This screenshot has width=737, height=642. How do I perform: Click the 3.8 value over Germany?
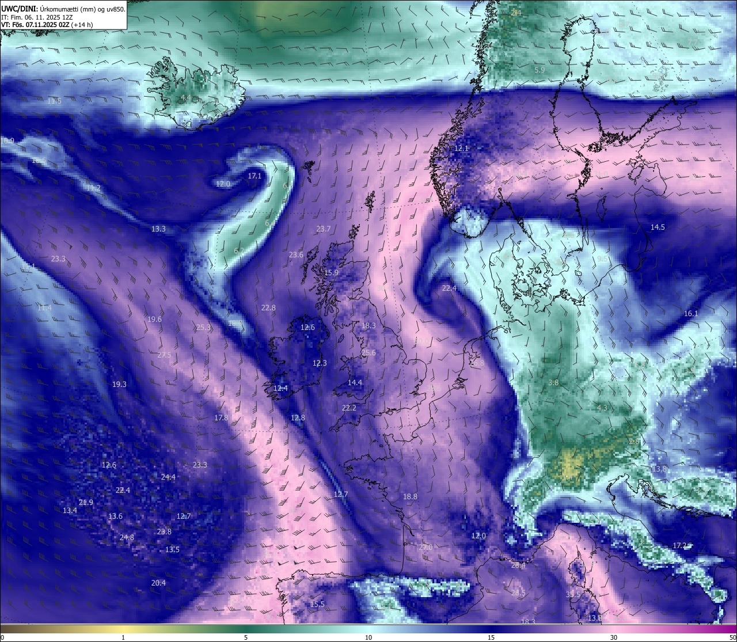(x=553, y=382)
